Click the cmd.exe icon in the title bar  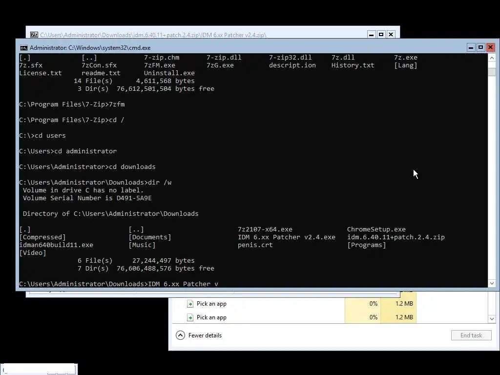[x=24, y=48]
